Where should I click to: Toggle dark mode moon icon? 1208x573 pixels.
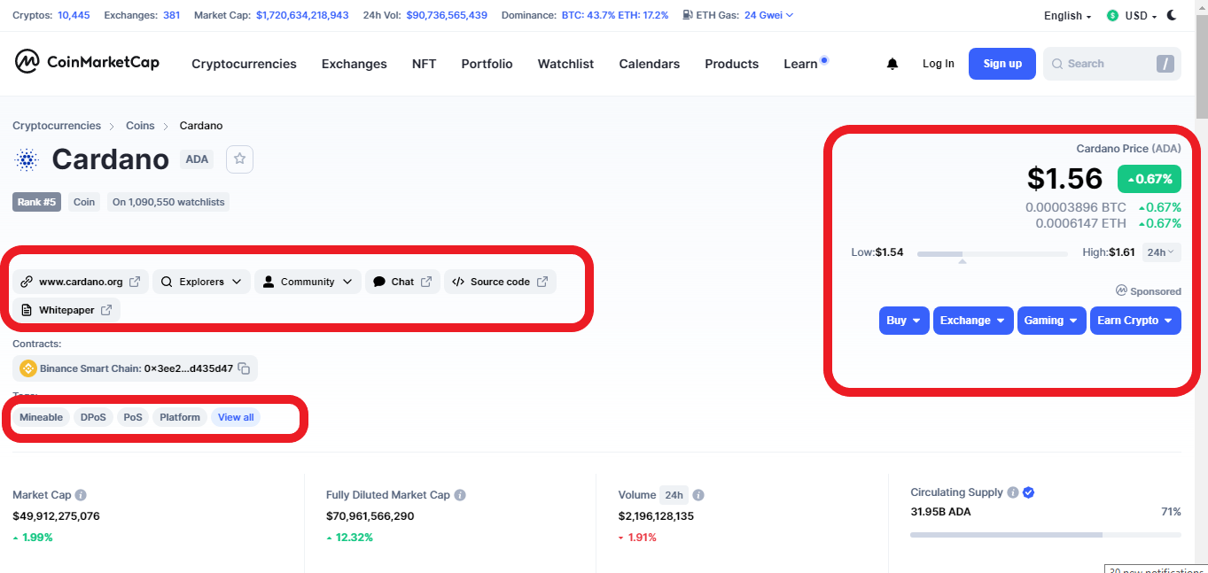1173,15
